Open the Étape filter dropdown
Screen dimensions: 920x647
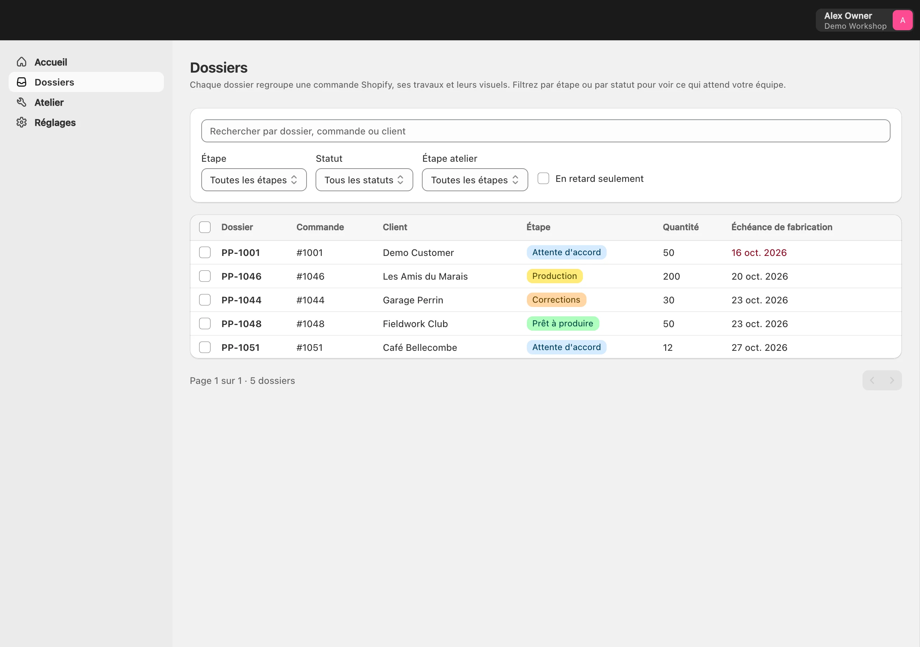coord(254,180)
